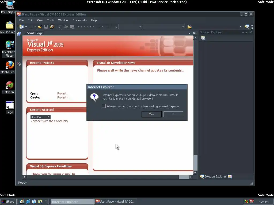Screen dimensions: 274x205
Task: Click Create Project link
Action: click(63, 97)
